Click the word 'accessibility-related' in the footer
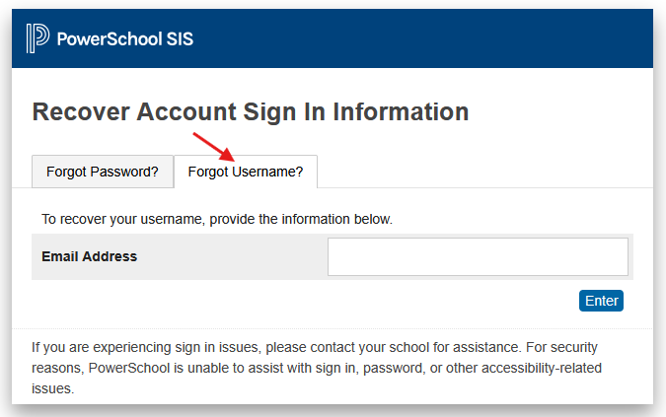The width and height of the screenshot is (666, 417). (x=542, y=368)
